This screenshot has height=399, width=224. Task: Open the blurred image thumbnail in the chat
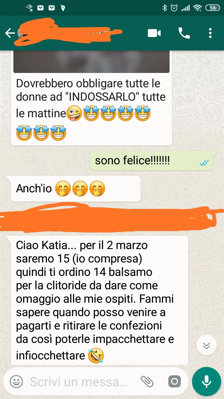click(91, 62)
